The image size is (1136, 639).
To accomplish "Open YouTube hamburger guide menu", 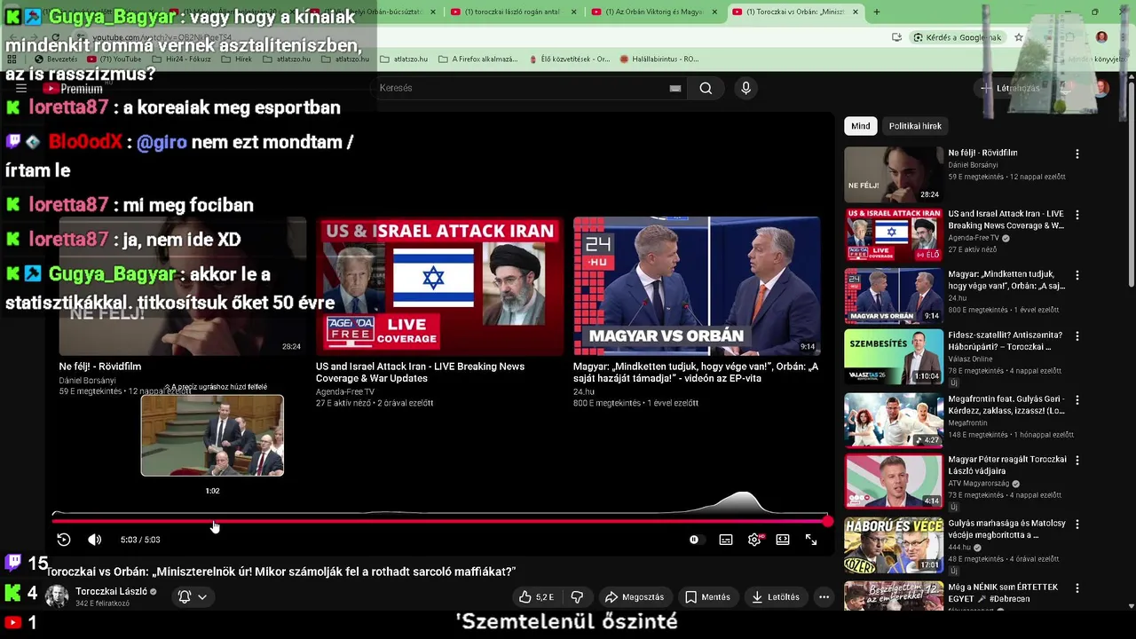I will point(21,89).
